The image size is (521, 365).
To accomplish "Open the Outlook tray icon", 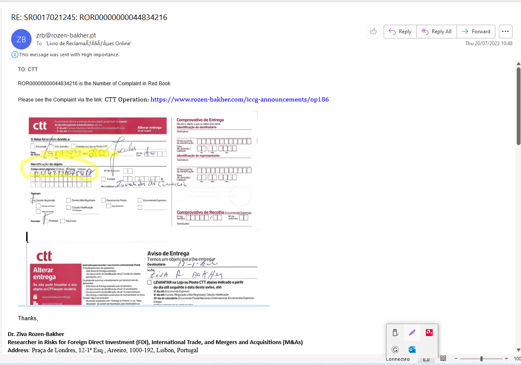I will tap(412, 350).
